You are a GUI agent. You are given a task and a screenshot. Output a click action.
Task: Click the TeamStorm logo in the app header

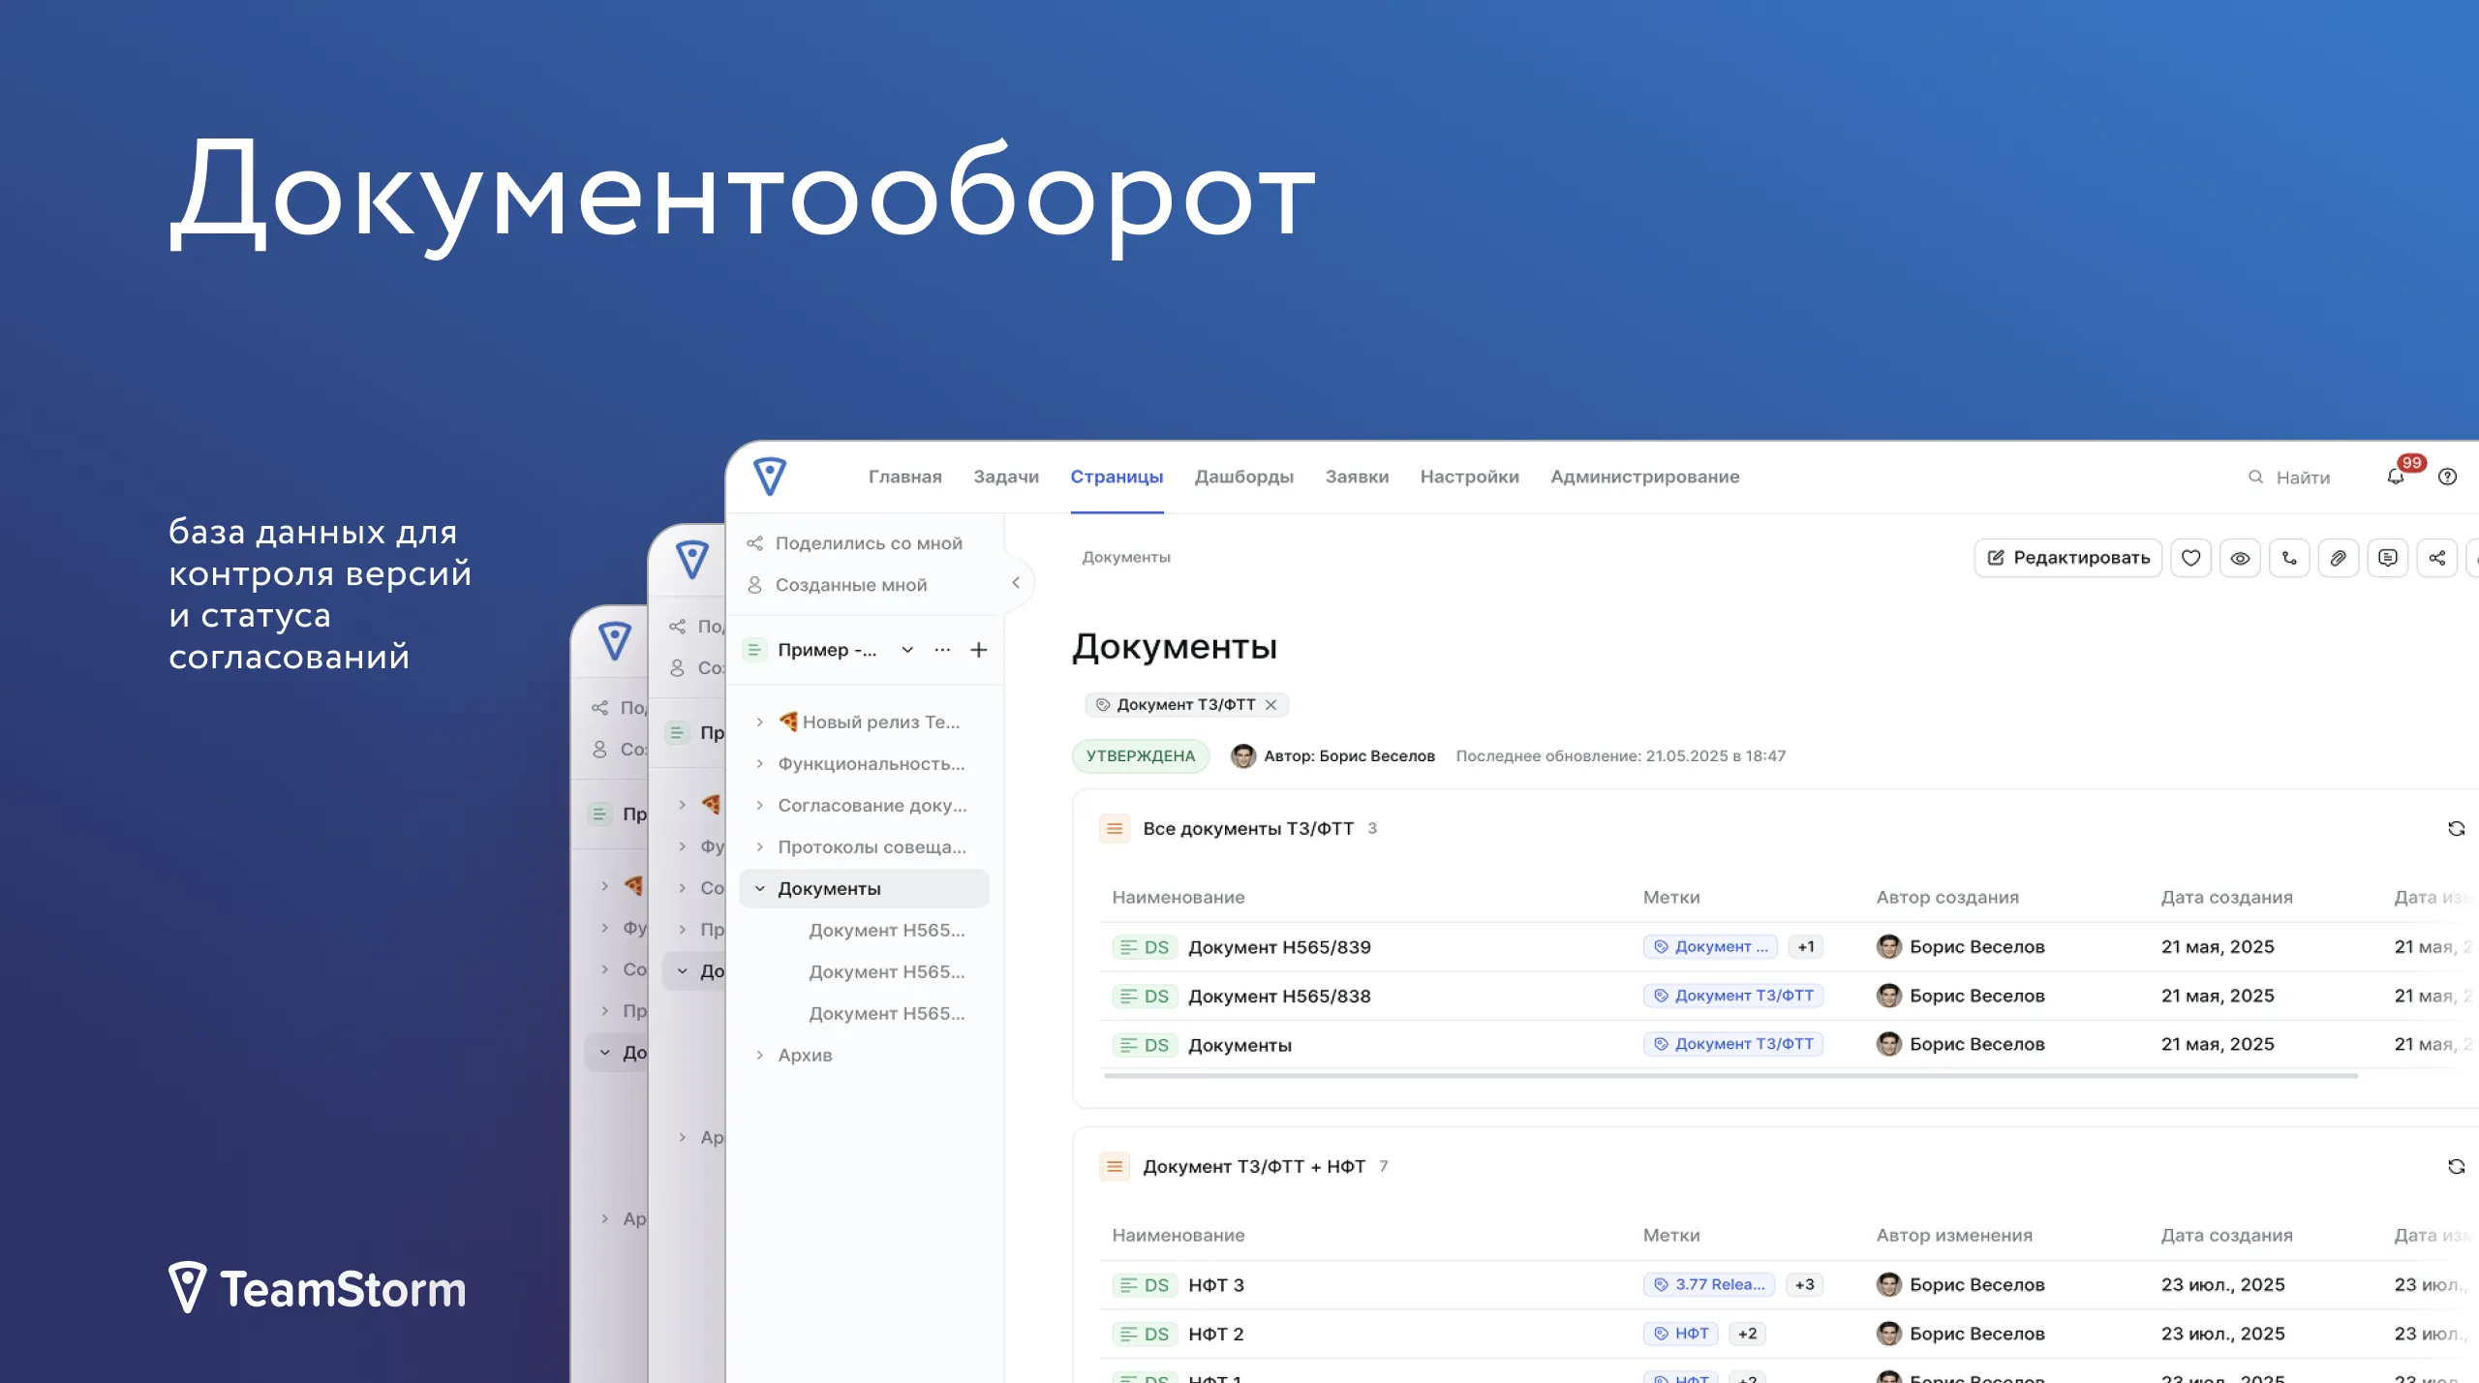pos(770,476)
